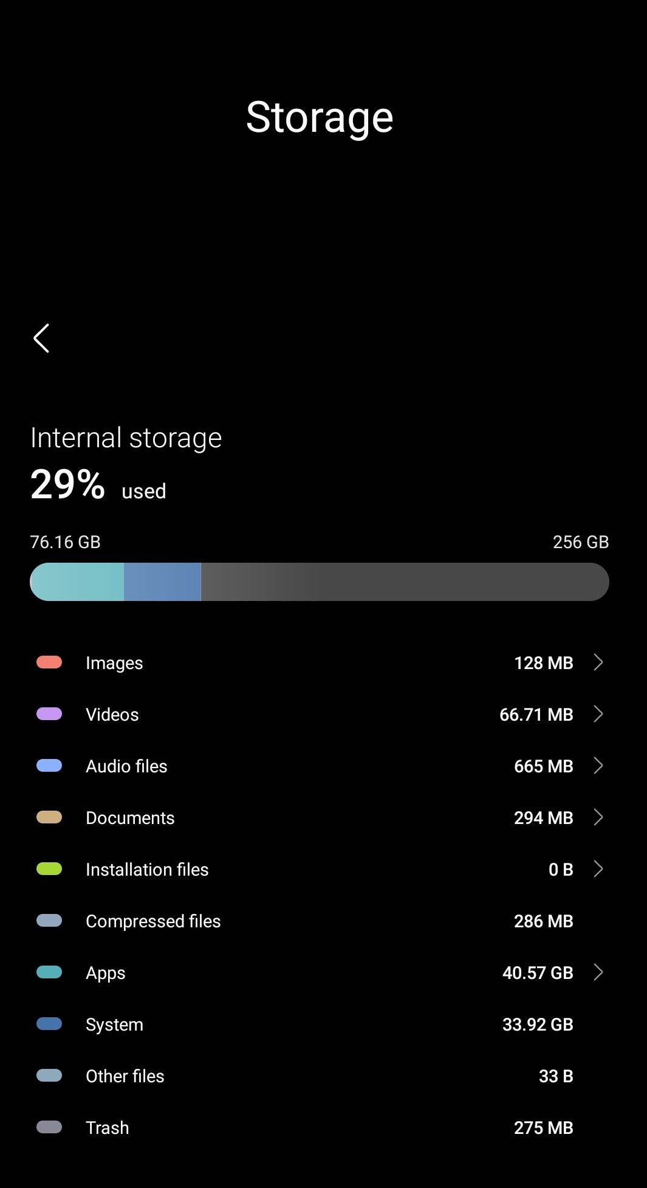Tap the dark blue System pill icon

(49, 1024)
